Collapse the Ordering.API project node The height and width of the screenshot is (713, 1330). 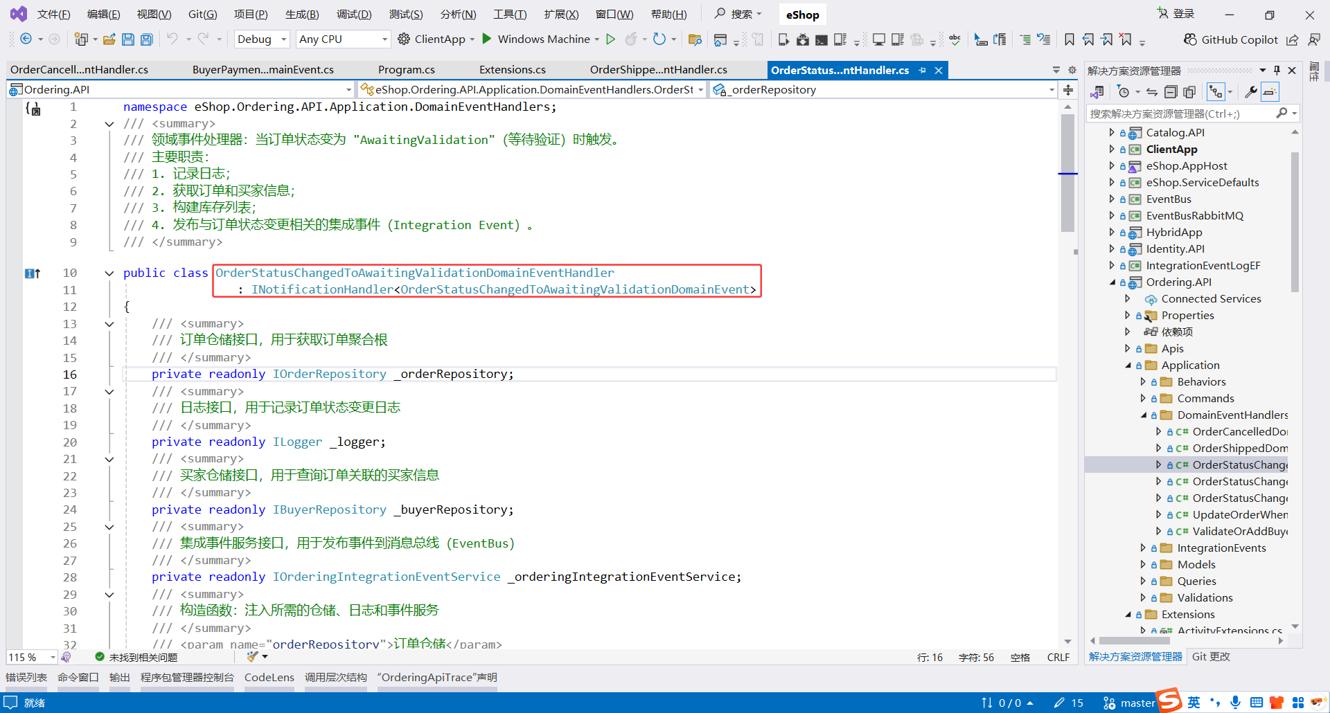(1112, 282)
